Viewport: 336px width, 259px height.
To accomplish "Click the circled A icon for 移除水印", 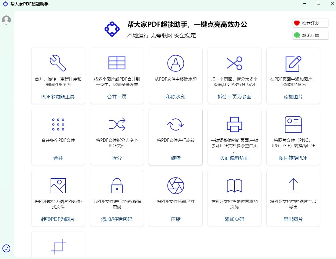I will pos(175,63).
